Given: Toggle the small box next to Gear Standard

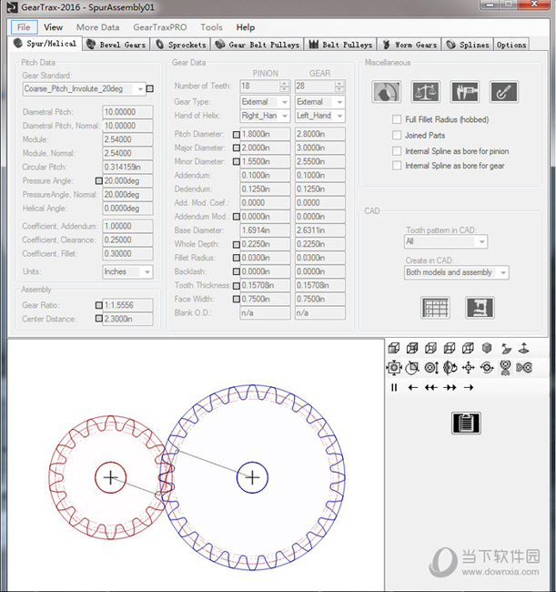Looking at the screenshot, I should (x=150, y=88).
